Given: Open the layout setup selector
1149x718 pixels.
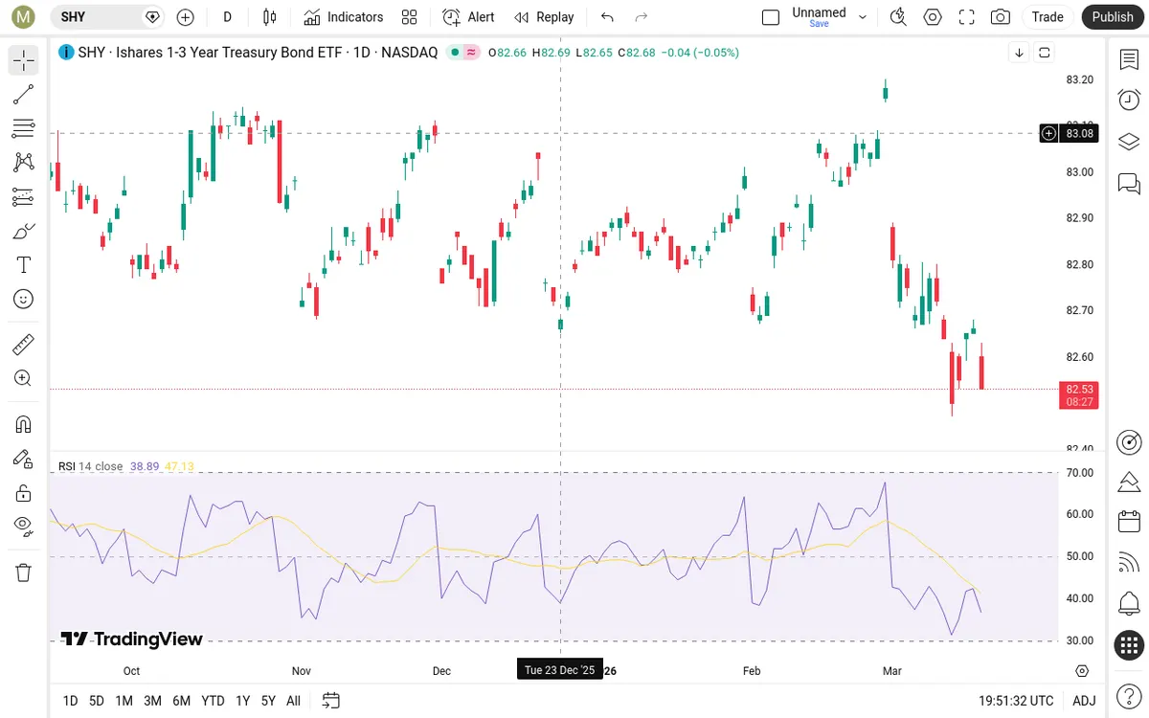Looking at the screenshot, I should click(771, 16).
